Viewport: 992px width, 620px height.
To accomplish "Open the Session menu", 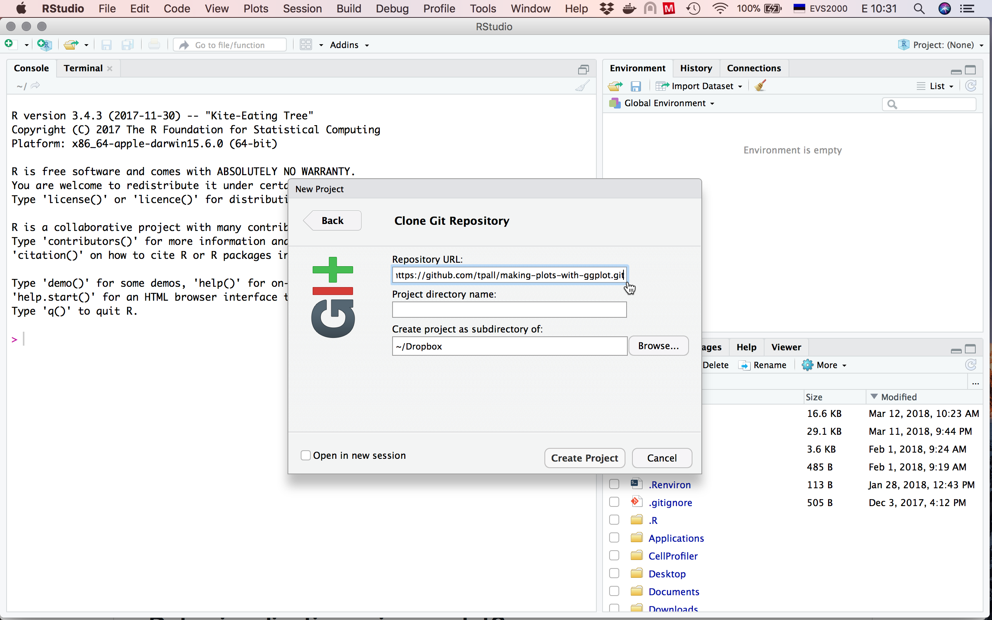I will [x=302, y=9].
